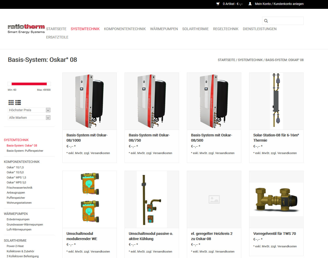Viewport: 328px width, 258px height.
Task: Select SOLARTHERMIE in the sidebar
Action: [15, 241]
